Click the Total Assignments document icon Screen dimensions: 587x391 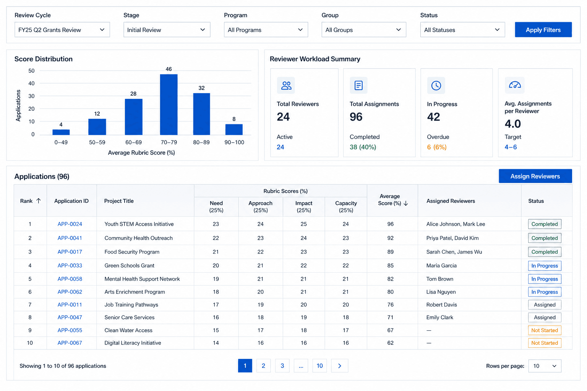[x=358, y=86]
